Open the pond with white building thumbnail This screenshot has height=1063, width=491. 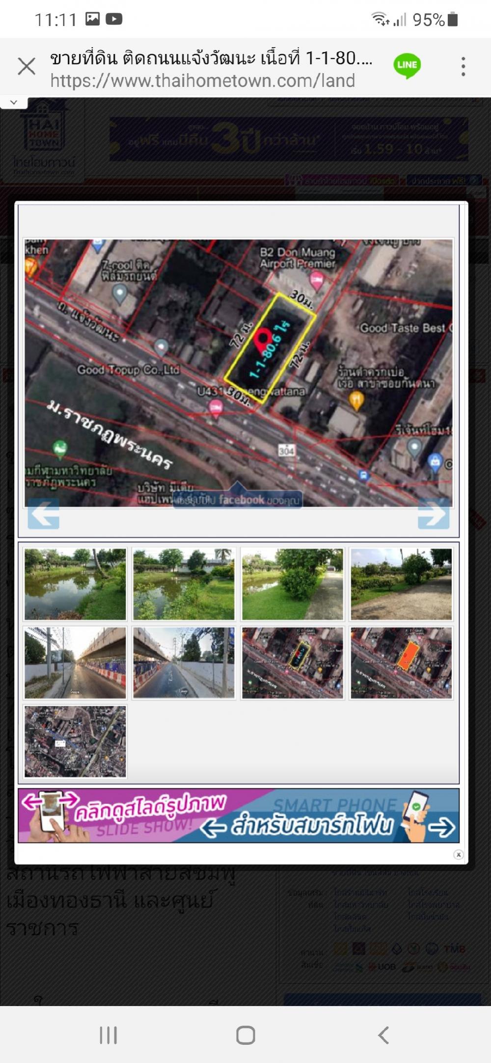(184, 584)
